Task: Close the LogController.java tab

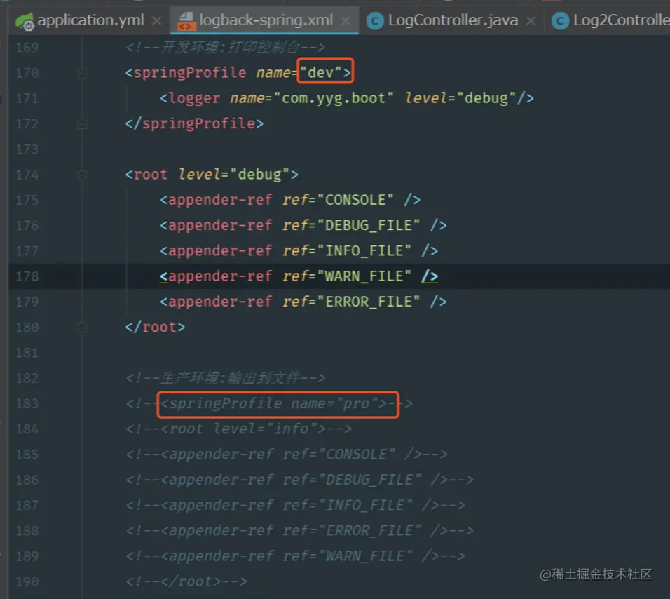Action: click(x=531, y=20)
